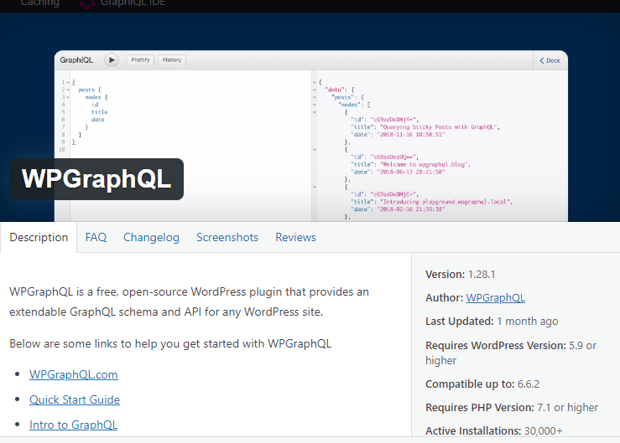Open the Description tab
The image size is (620, 443).
click(39, 237)
